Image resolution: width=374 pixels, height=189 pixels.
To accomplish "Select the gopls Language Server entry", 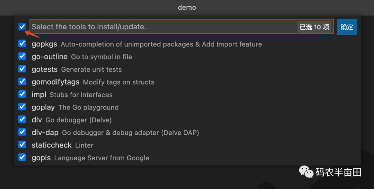I will click(x=90, y=158).
